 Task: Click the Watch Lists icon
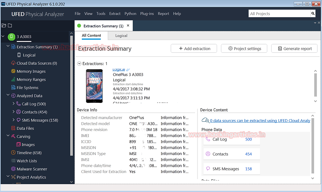tap(13, 161)
